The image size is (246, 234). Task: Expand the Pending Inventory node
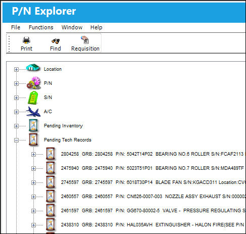point(16,126)
